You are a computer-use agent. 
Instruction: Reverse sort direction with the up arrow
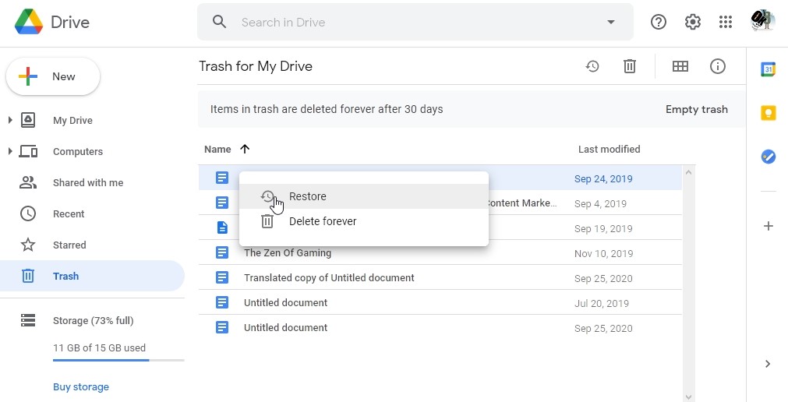click(245, 149)
